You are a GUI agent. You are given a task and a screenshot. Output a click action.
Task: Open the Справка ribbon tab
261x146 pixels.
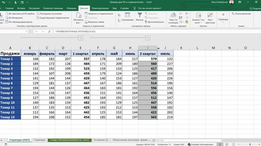pos(124,8)
